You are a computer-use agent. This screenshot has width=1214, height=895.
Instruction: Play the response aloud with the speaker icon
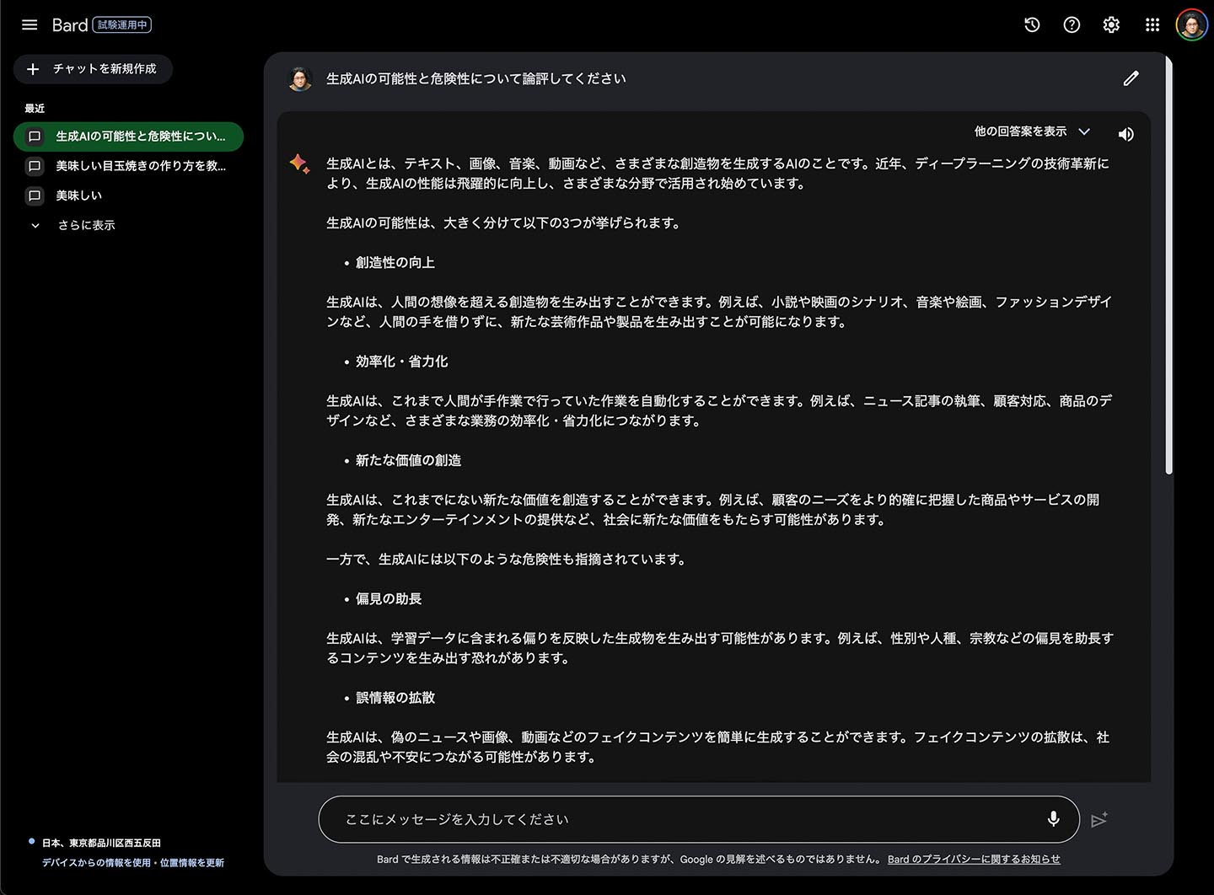coord(1126,133)
